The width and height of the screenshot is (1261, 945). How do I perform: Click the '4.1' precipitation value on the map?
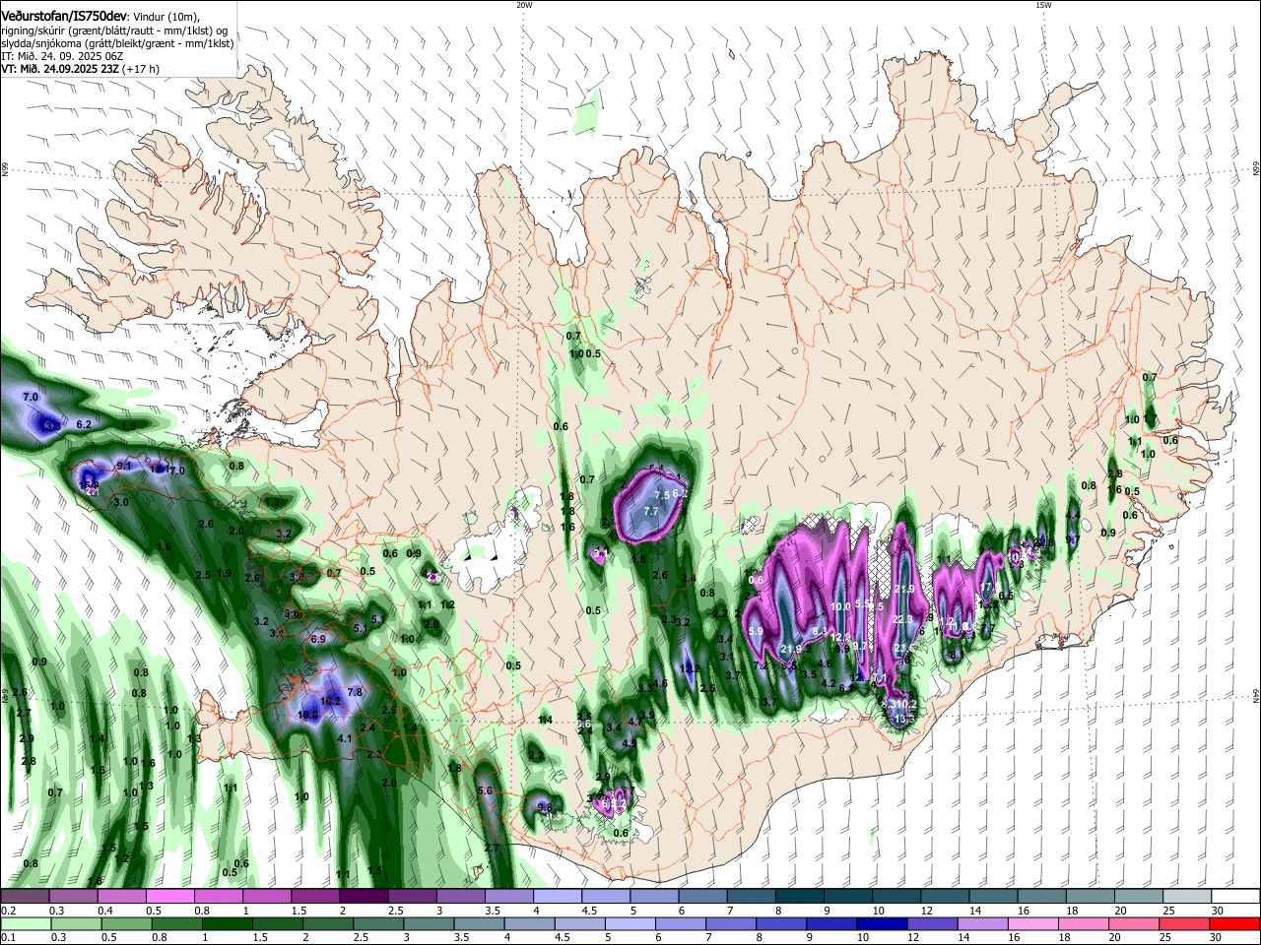tap(345, 738)
